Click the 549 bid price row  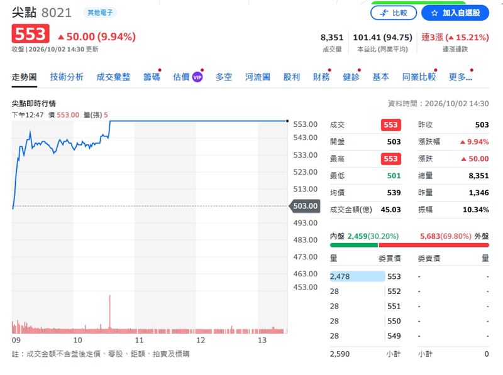tap(365, 336)
